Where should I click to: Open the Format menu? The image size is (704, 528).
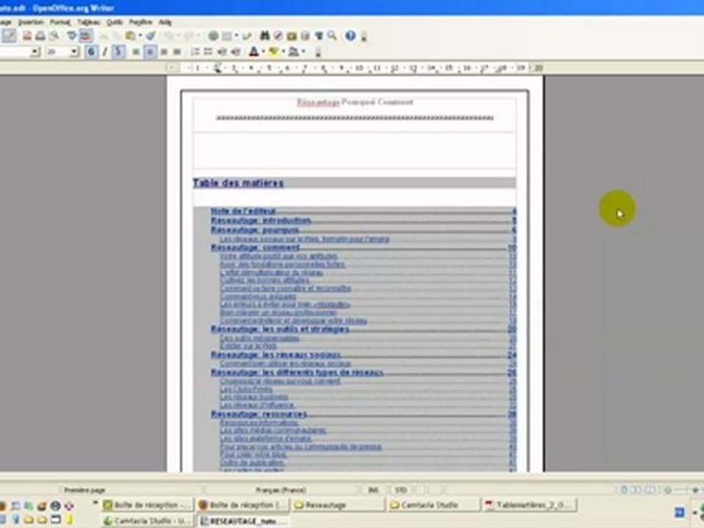click(59, 22)
